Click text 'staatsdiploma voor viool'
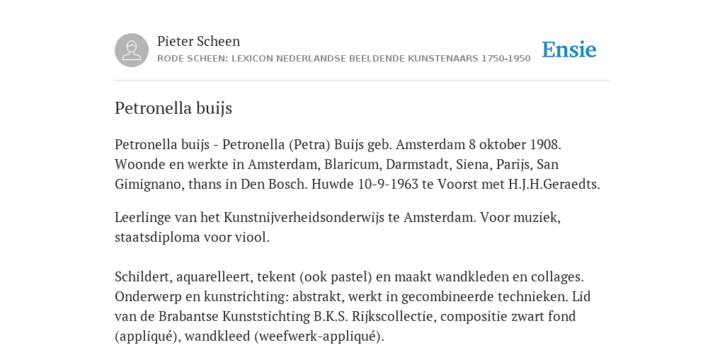Image resolution: width=725 pixels, height=362 pixels. coord(190,238)
